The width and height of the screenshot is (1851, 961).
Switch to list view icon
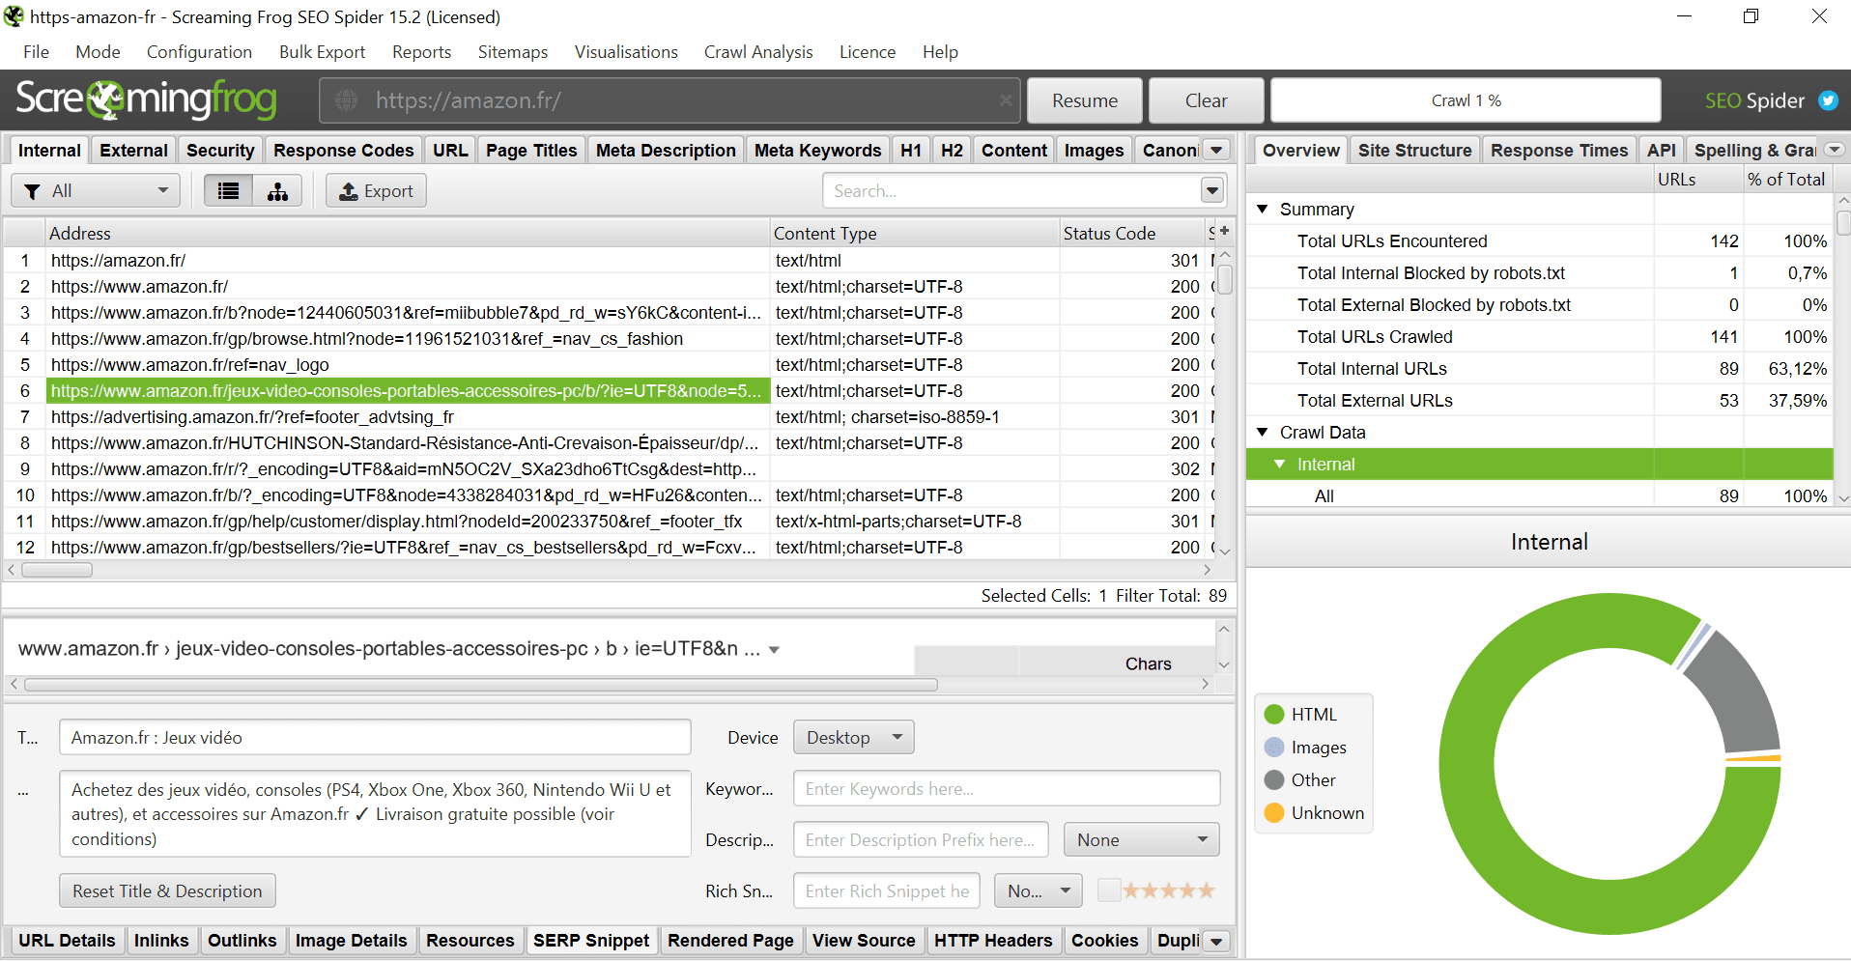coord(228,191)
